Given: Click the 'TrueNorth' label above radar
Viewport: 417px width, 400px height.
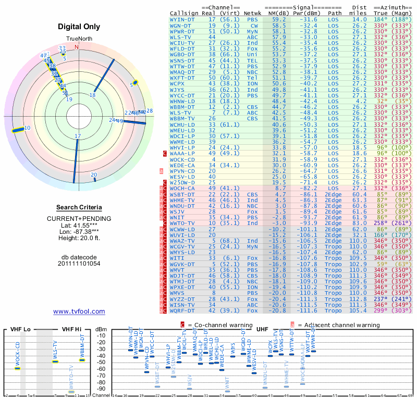Looking at the screenshot, I should click(79, 39).
